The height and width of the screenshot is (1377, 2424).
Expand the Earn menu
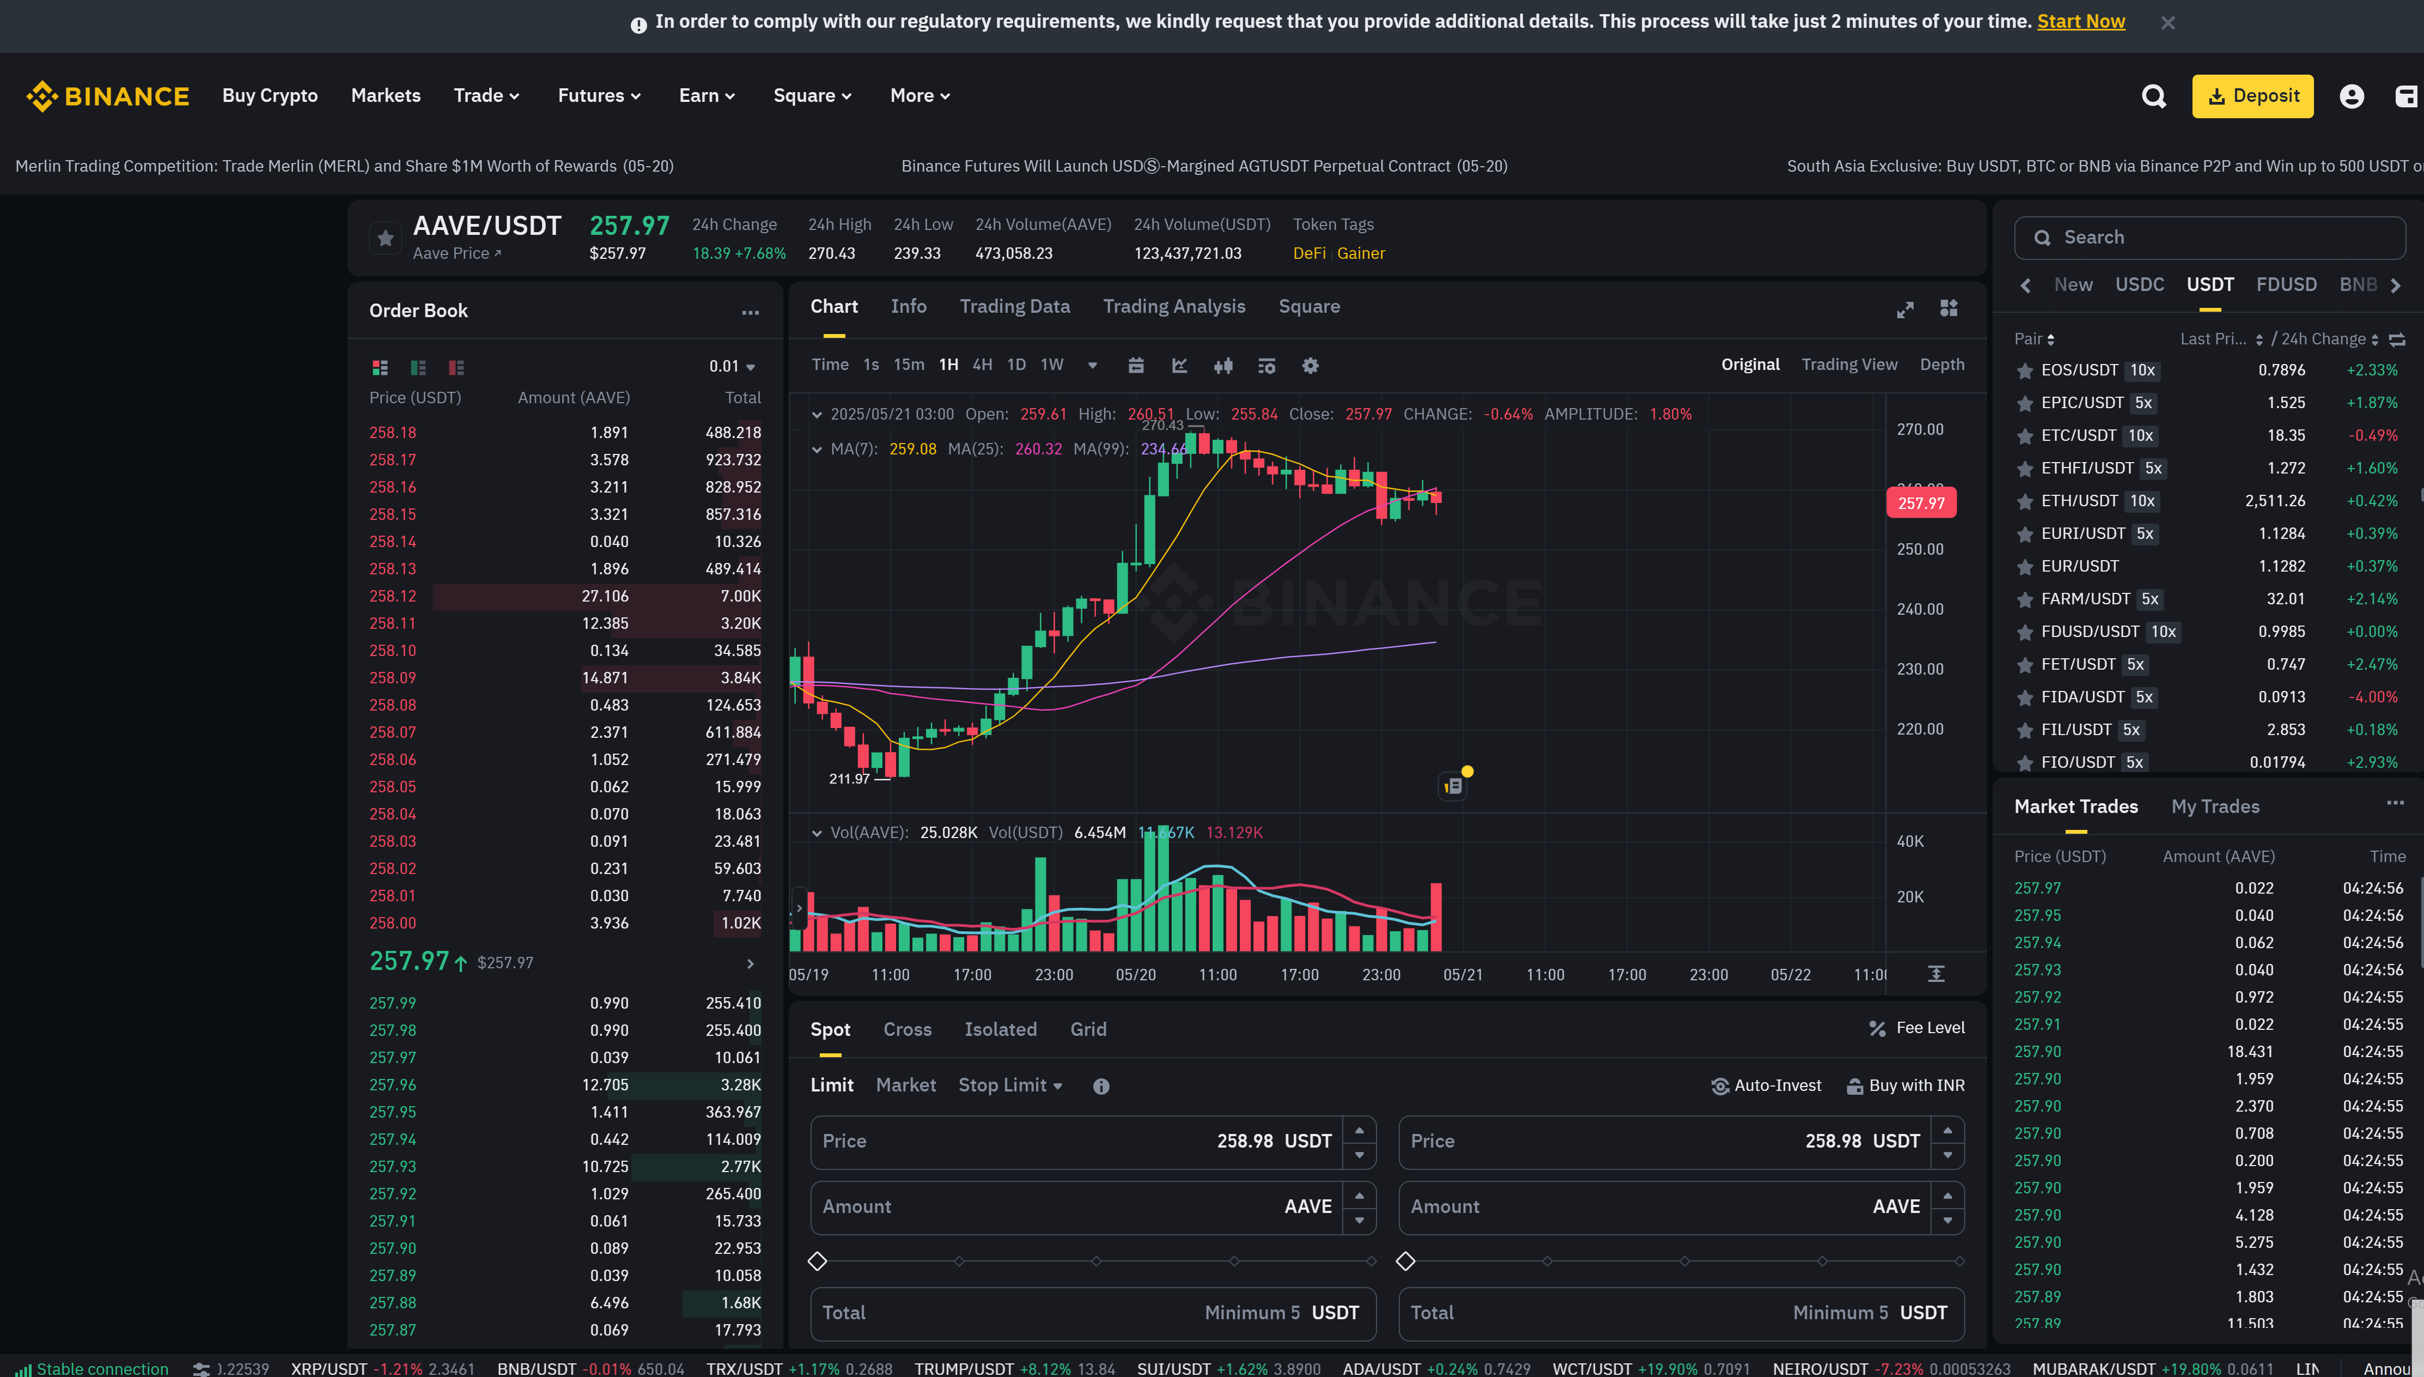[707, 95]
